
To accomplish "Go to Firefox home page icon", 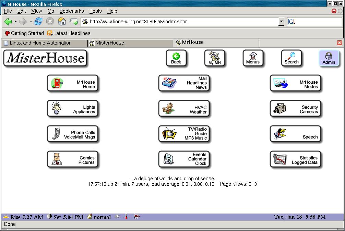I will 62,22.
